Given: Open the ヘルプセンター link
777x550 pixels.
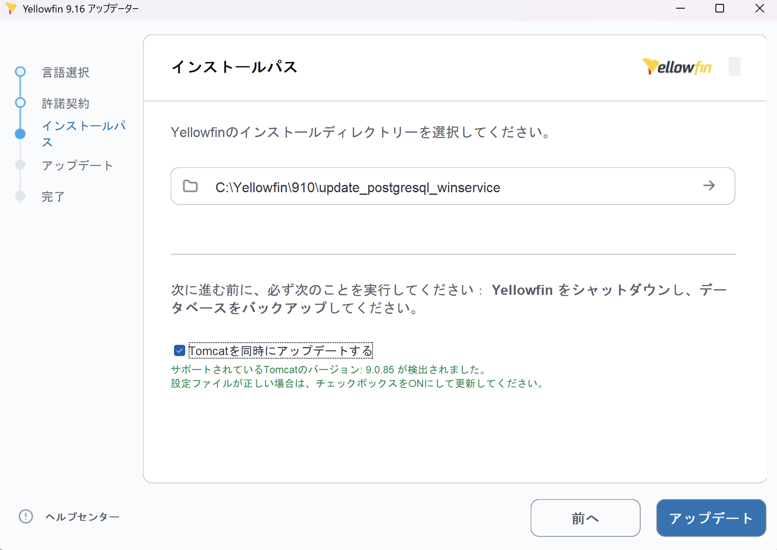Looking at the screenshot, I should [x=82, y=516].
